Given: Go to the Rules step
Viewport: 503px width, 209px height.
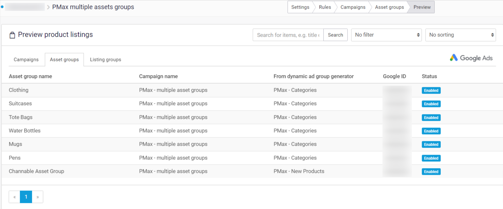Looking at the screenshot, I should pyautogui.click(x=325, y=7).
